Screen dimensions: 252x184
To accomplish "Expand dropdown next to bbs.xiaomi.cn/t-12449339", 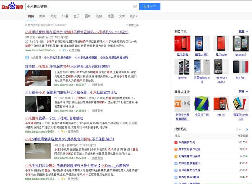I will 88,111.
